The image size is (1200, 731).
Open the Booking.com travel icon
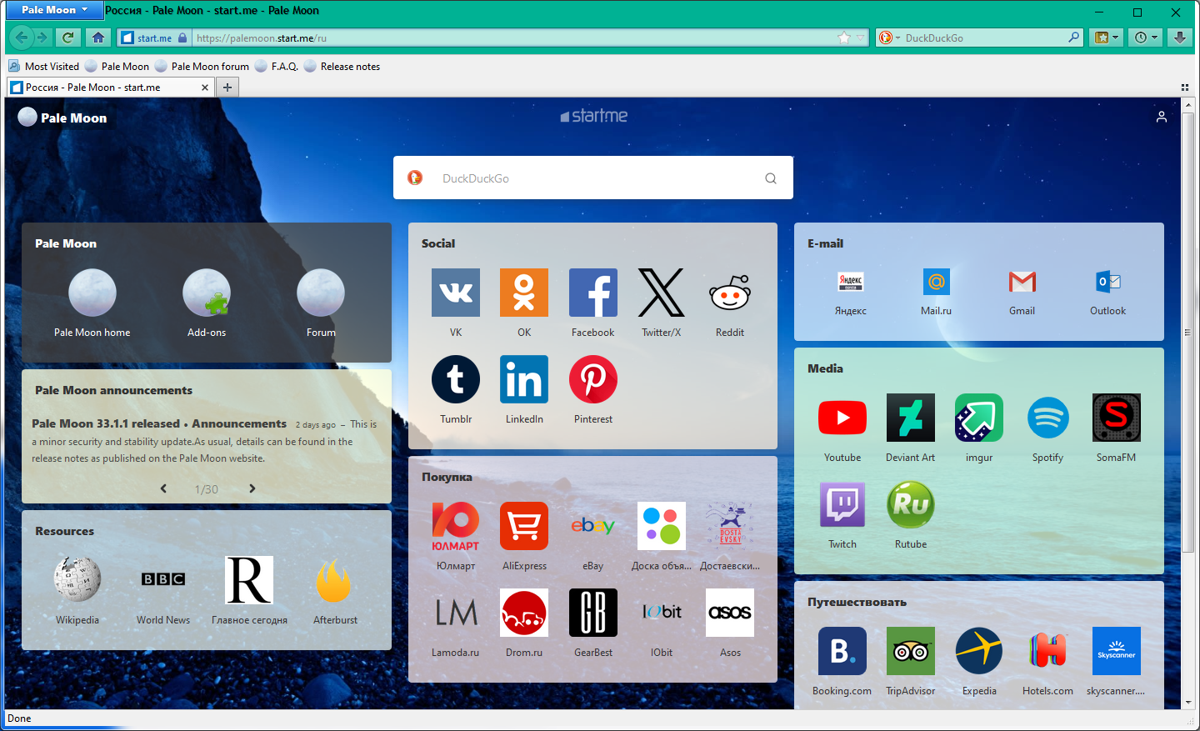click(x=842, y=651)
